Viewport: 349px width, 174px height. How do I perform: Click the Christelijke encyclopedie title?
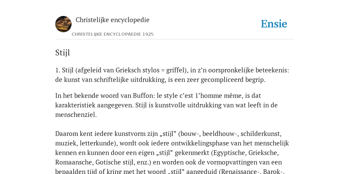pyautogui.click(x=112, y=20)
